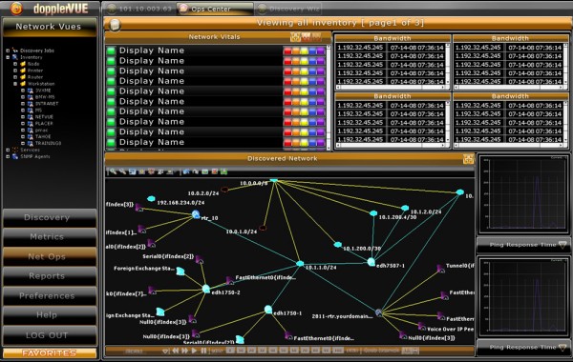
Task: Open the Discovery section button
Action: pos(50,218)
